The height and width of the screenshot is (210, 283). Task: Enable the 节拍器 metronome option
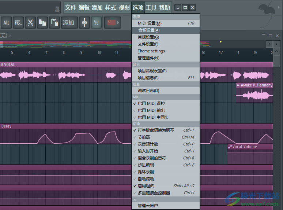pyautogui.click(x=144, y=137)
